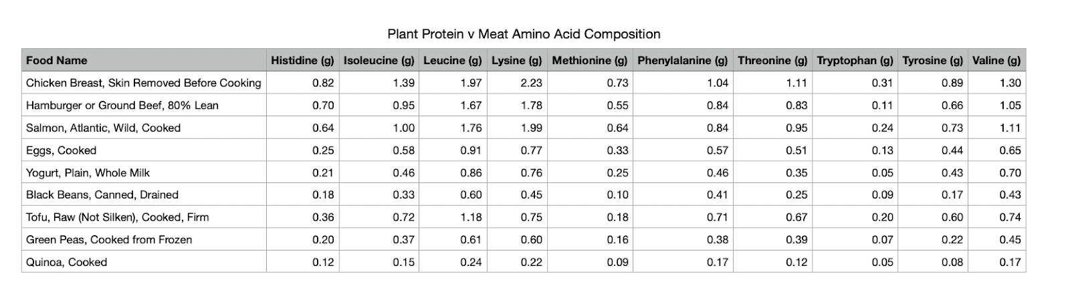Select the Leucine (g) column header
This screenshot has height=302, width=1070.
453,60
